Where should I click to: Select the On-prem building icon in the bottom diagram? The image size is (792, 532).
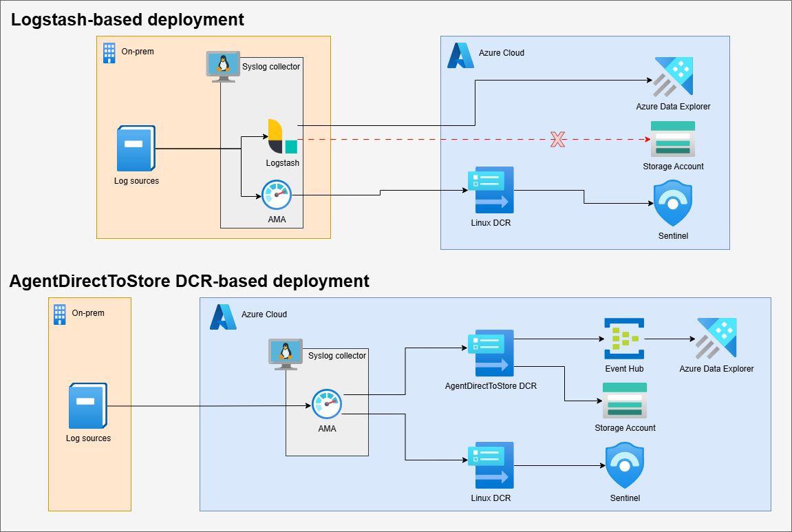coord(60,315)
